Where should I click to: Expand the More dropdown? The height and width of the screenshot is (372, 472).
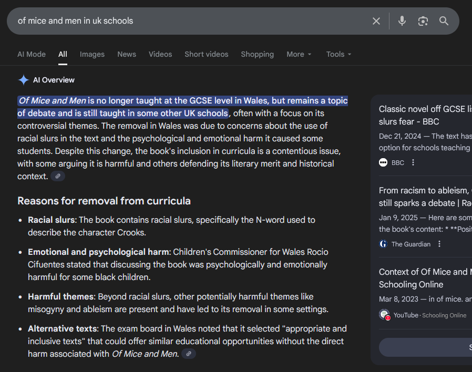tap(299, 54)
